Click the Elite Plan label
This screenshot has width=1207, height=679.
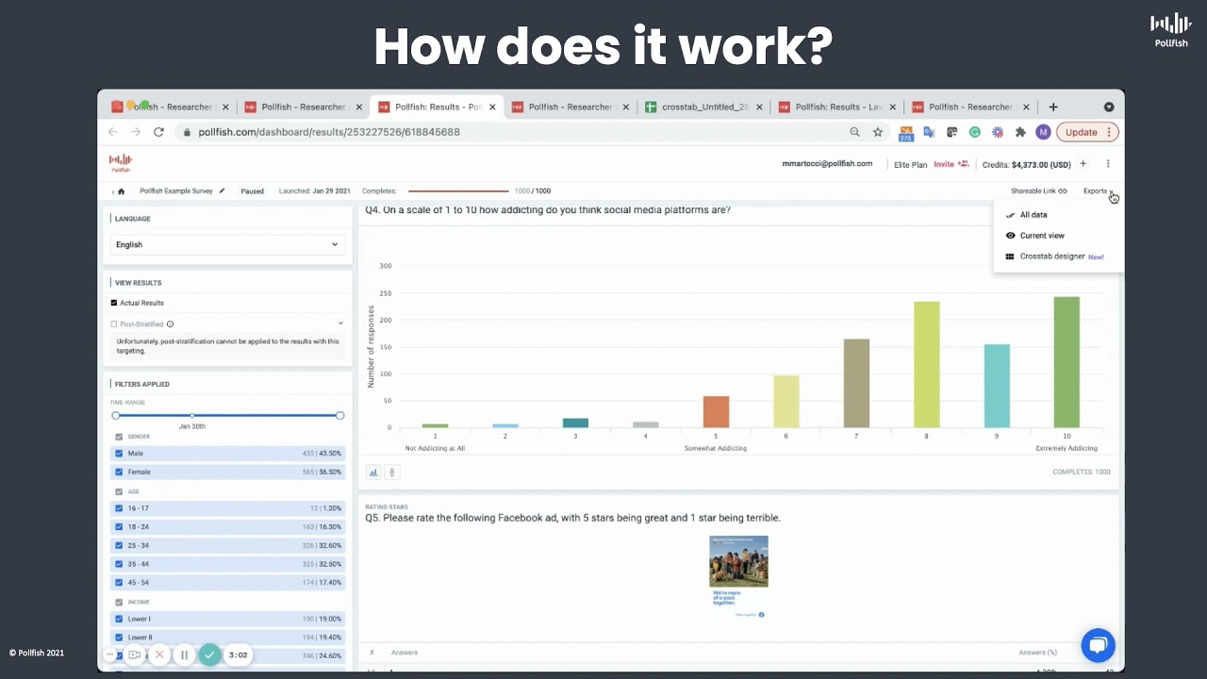point(911,164)
